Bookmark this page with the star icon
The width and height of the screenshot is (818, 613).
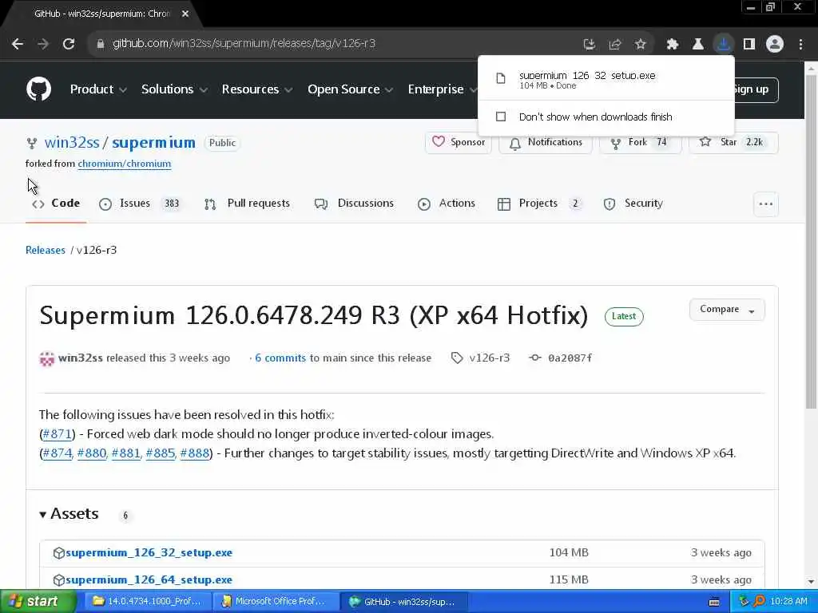641,45
